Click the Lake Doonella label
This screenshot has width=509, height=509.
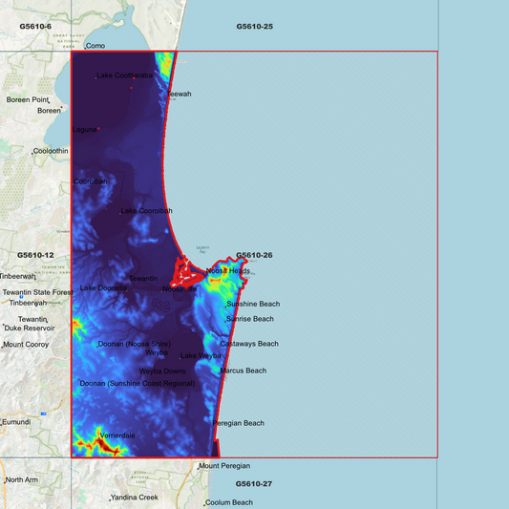point(103,288)
